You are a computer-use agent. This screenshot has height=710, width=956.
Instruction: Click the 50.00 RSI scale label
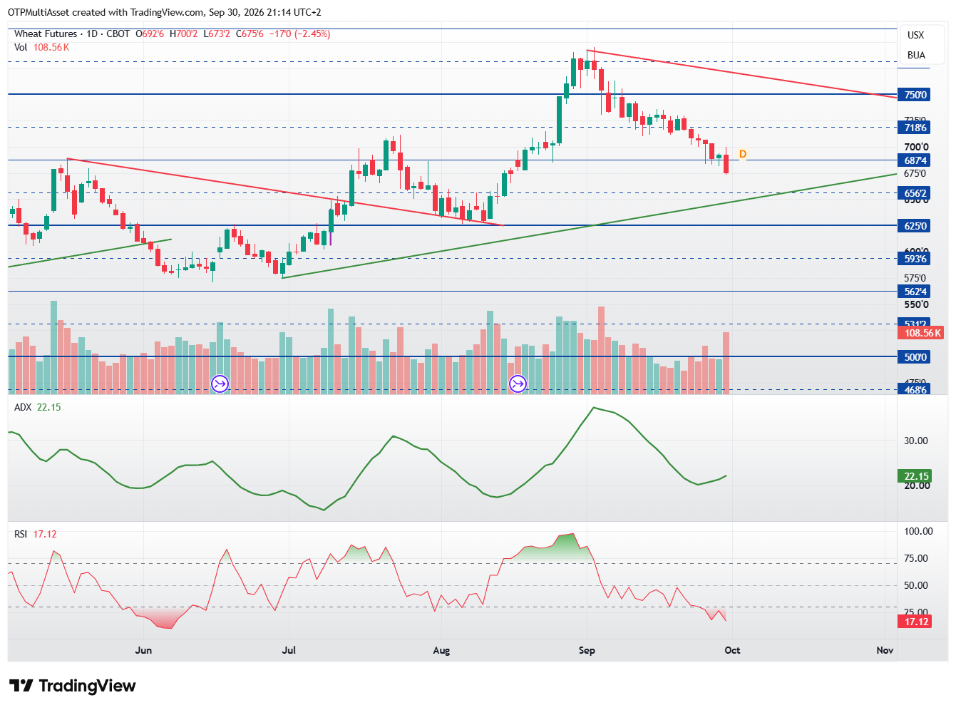916,585
